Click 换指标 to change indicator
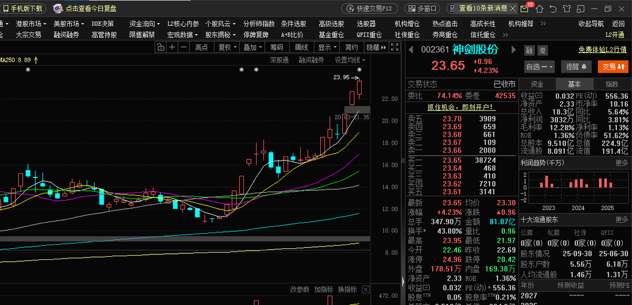Screen dimensions: 632x305 347,289
